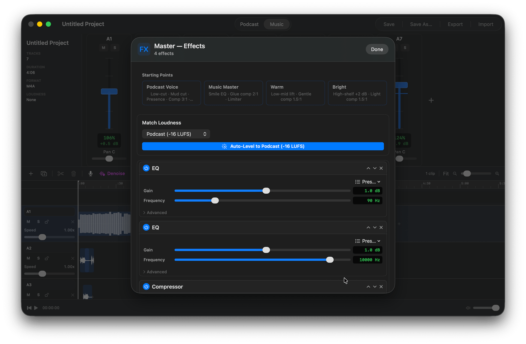
Task: Click Done to close the effects panel
Action: (x=377, y=49)
